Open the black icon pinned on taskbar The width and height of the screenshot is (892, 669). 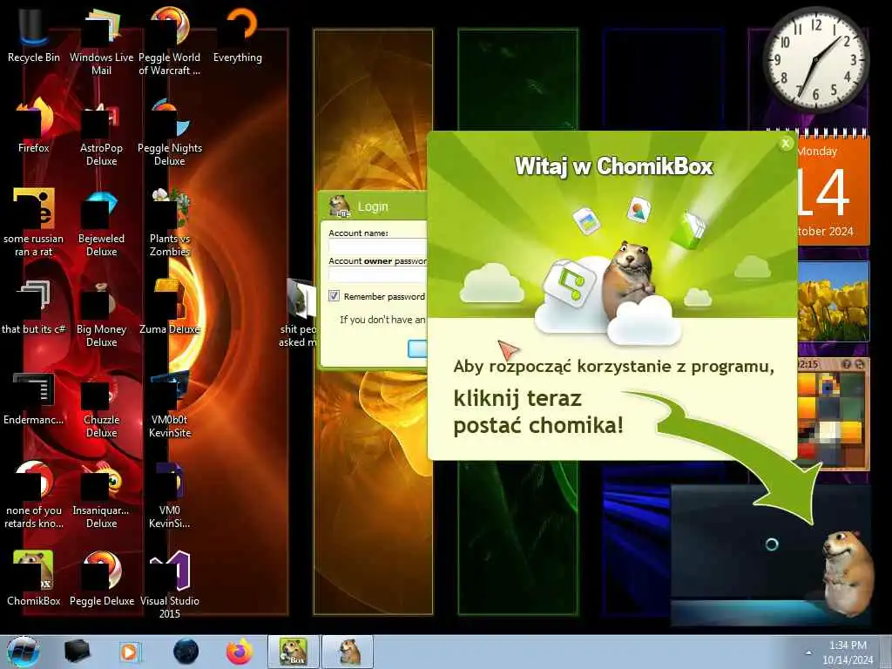pos(77,652)
